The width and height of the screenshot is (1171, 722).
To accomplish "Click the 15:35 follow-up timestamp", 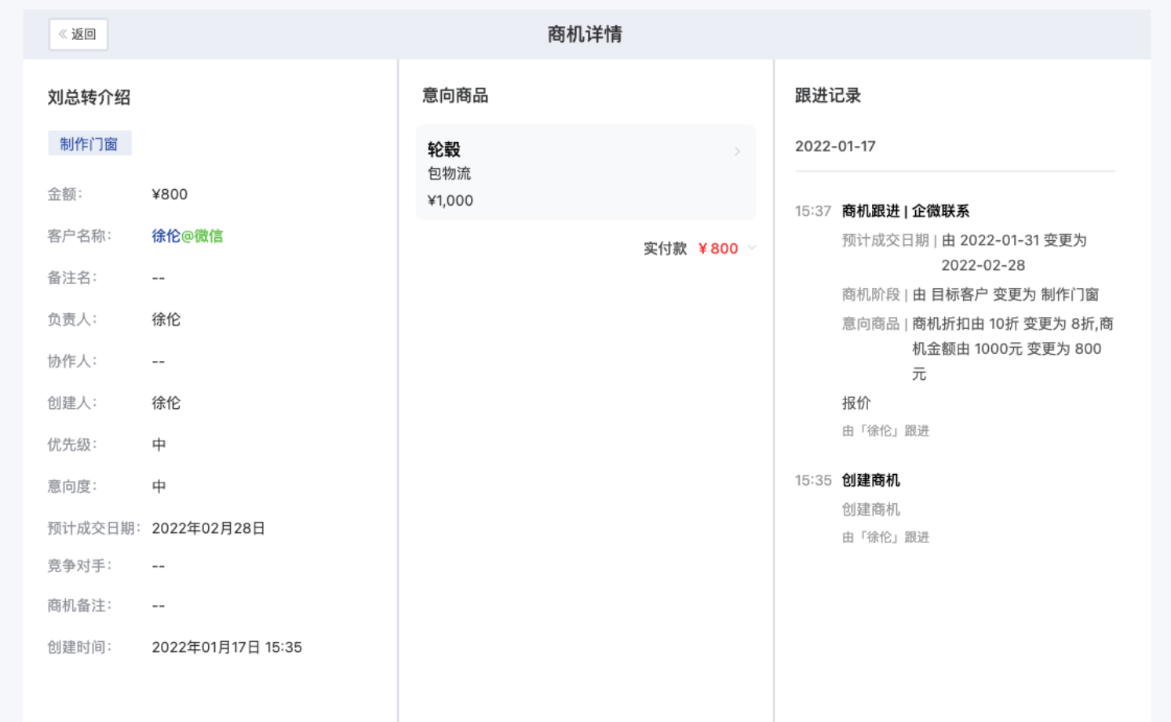I will click(x=813, y=480).
